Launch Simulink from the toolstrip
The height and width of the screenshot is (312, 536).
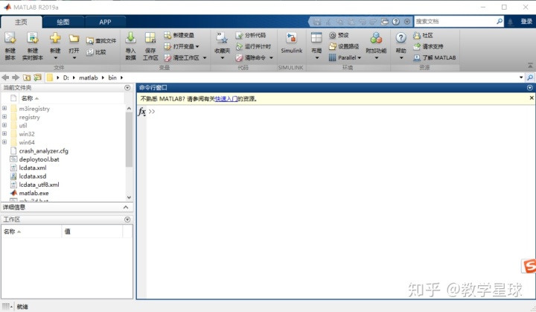291,42
